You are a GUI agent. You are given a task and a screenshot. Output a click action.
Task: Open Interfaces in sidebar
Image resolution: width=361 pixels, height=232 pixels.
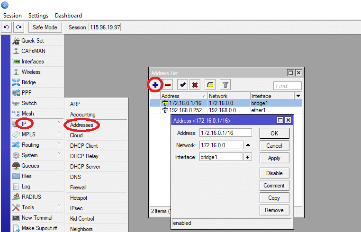pyautogui.click(x=37, y=62)
